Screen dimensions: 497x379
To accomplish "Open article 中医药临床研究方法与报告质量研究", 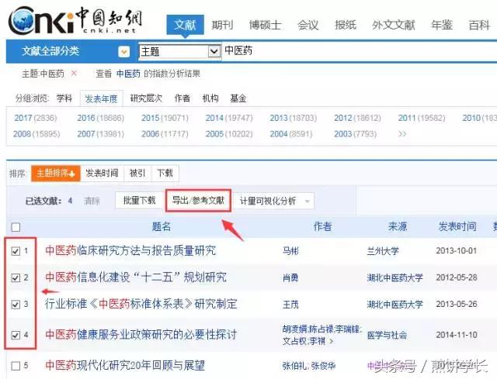I will click(130, 250).
